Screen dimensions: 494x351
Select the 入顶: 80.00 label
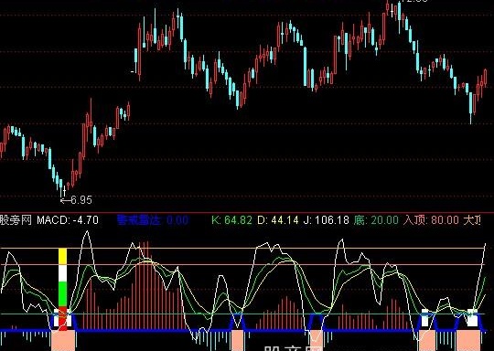(x=431, y=219)
